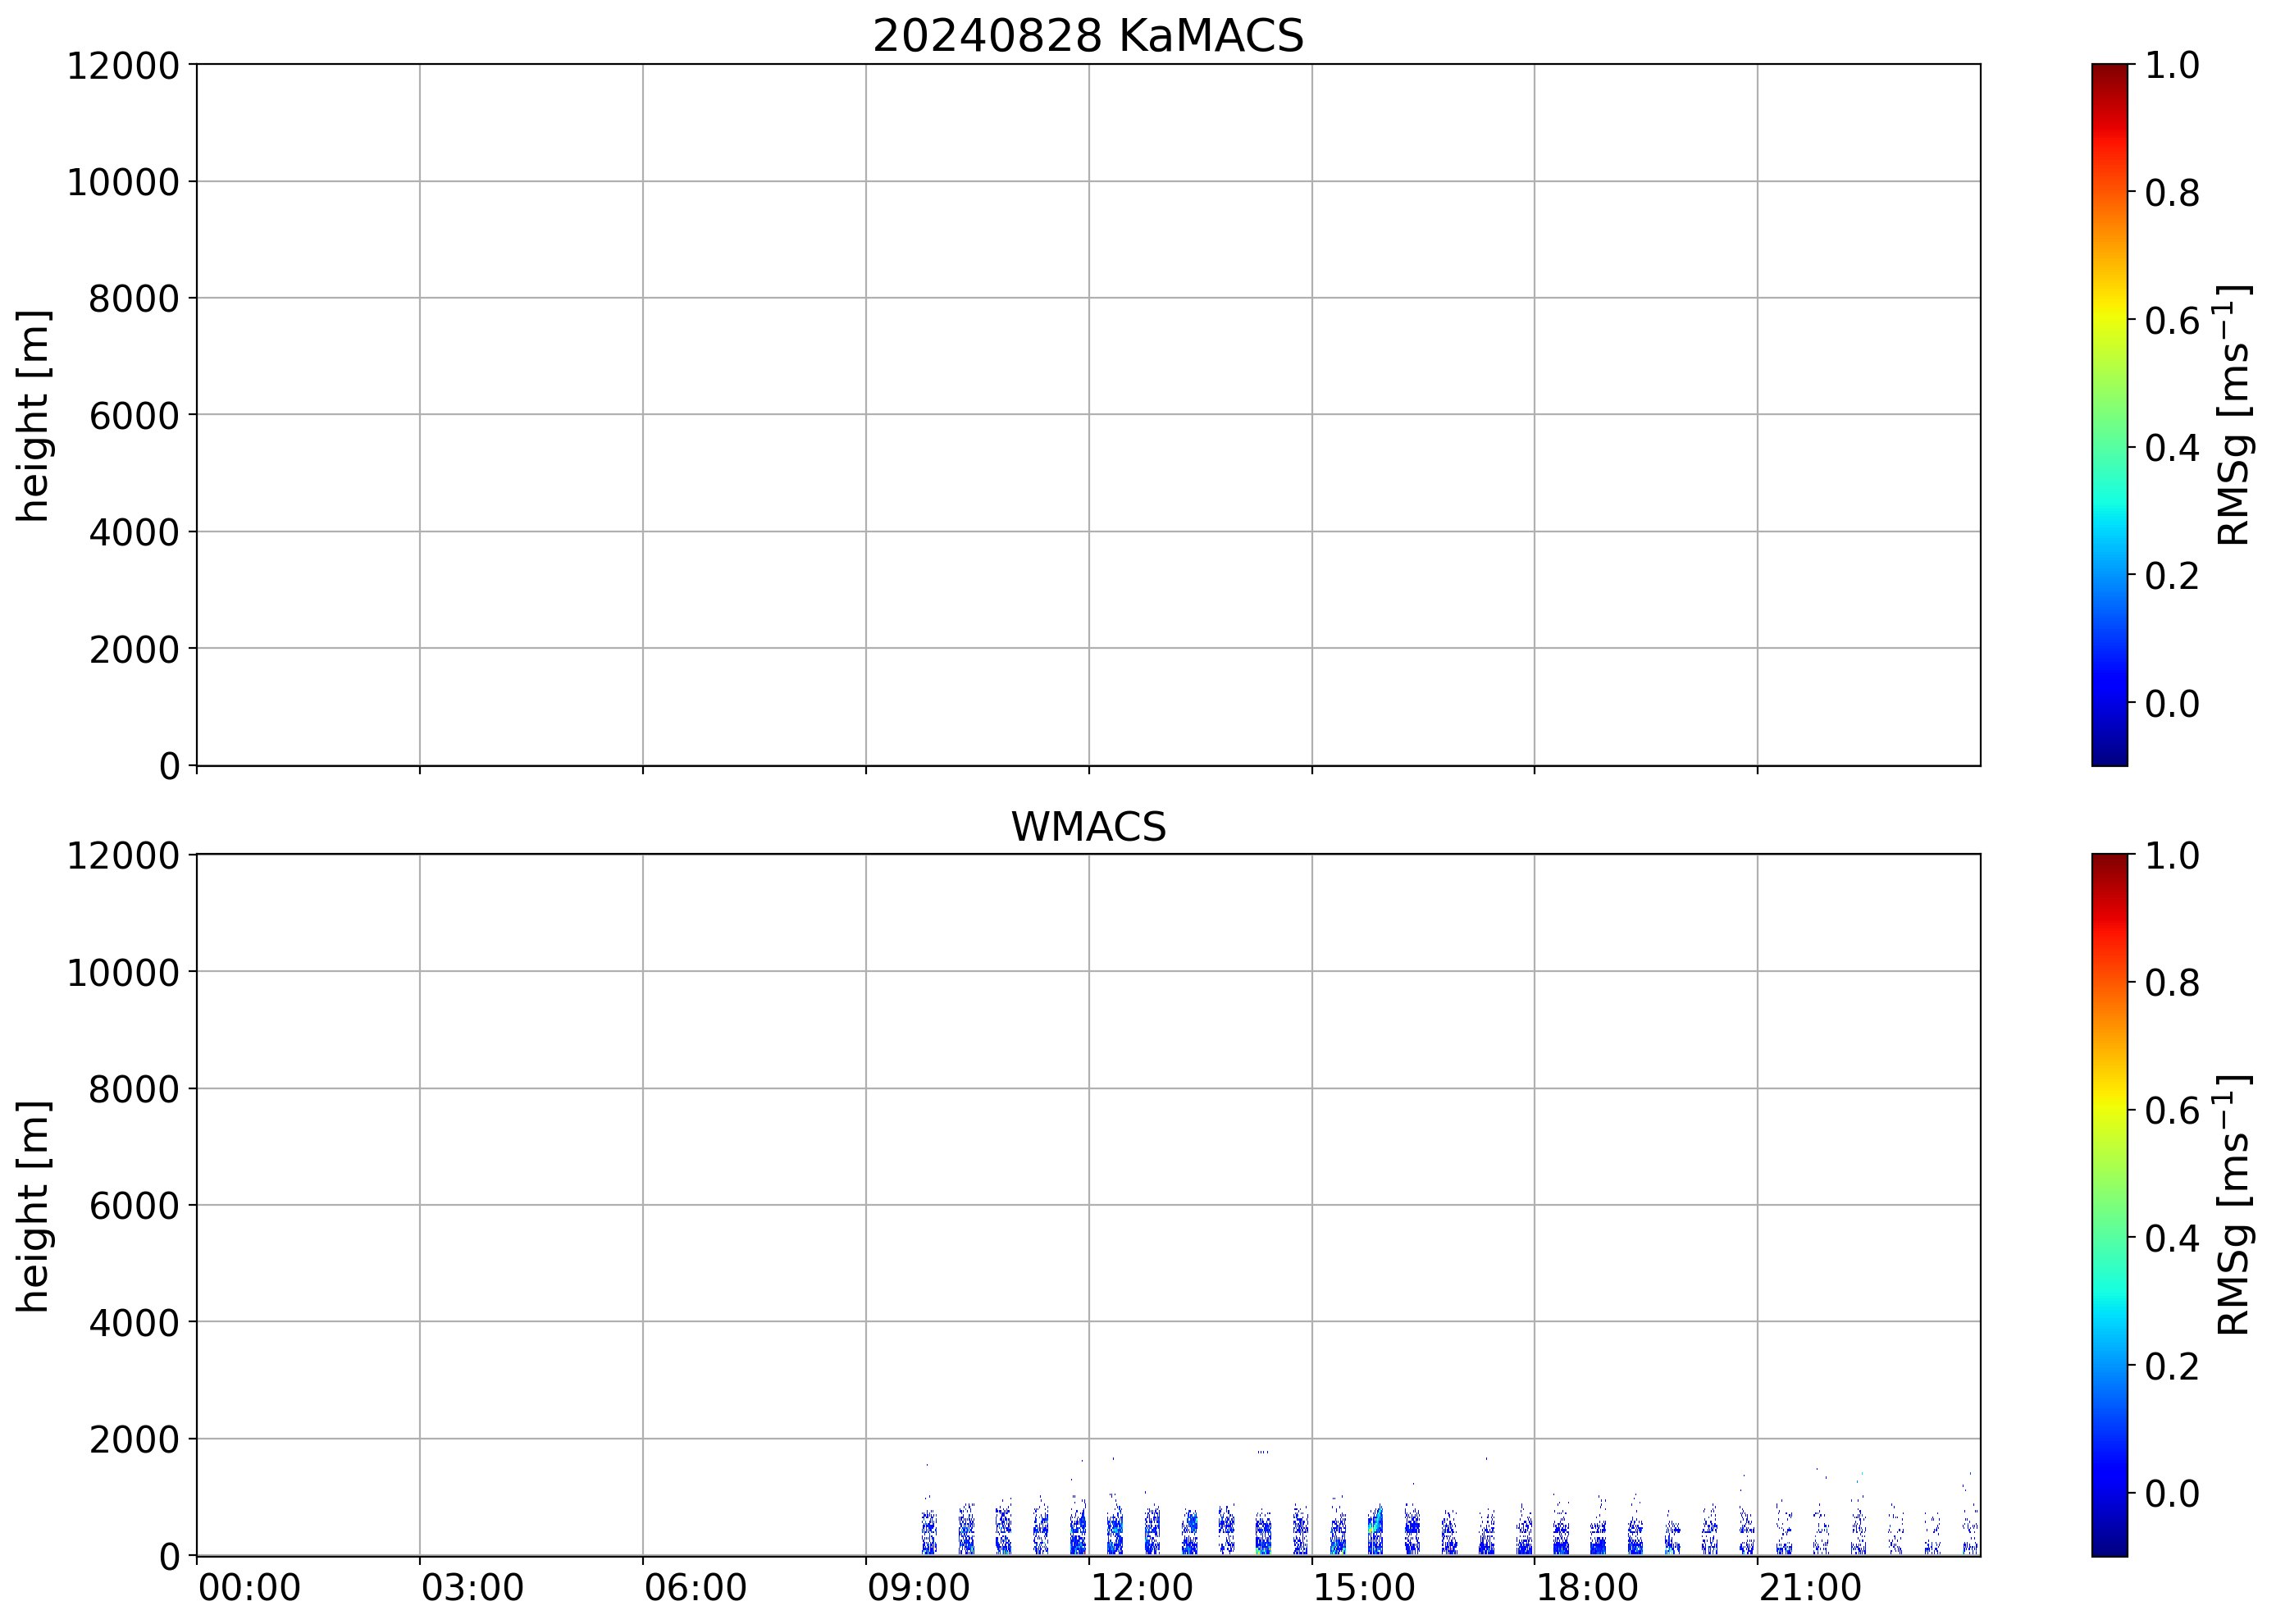Click the 0.8 label on top colorbar
The width and height of the screenshot is (2276, 1624).
[2172, 193]
